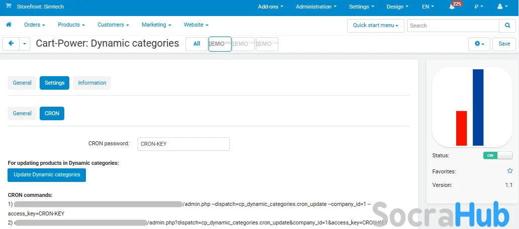Click the CRON commands heading text
This screenshot has height=229, width=519.
pyautogui.click(x=30, y=195)
